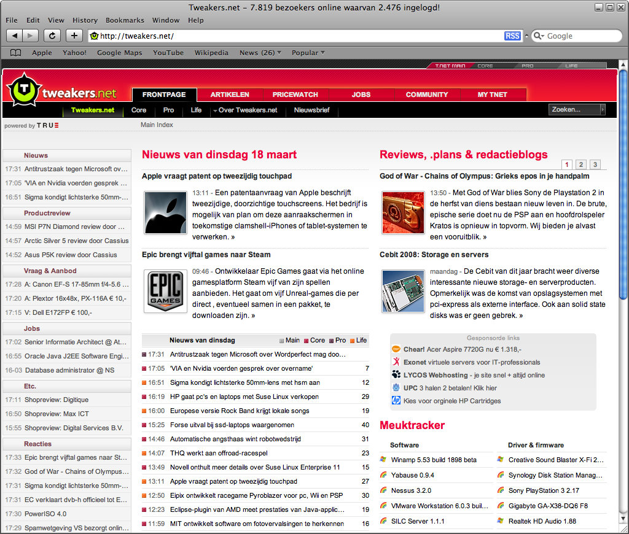Screen dimensions: 629x534
Task: Open the Nieuwsbrief link
Action: [311, 110]
